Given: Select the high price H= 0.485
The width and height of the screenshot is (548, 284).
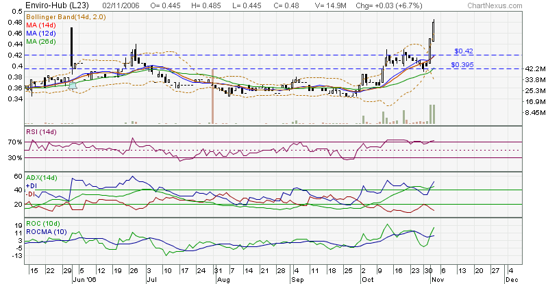Looking at the screenshot, I should point(206,5).
